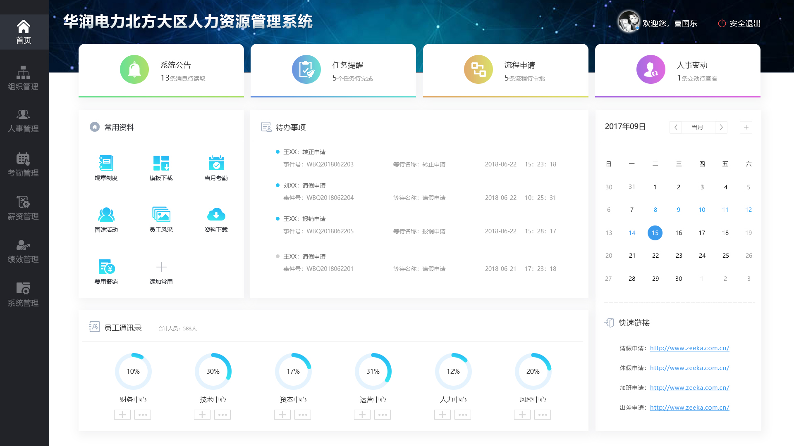Click user avatar next to 曹国东
Image resolution: width=794 pixels, height=446 pixels.
[629, 21]
